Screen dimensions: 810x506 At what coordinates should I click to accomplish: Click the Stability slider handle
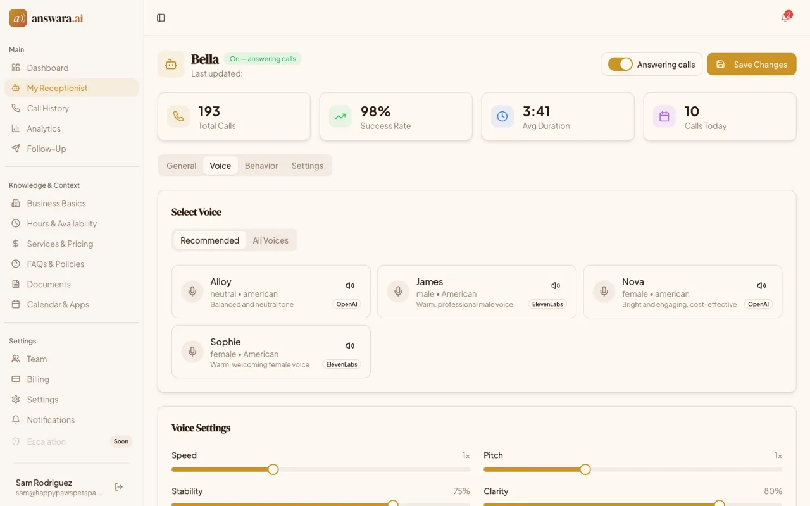click(393, 503)
